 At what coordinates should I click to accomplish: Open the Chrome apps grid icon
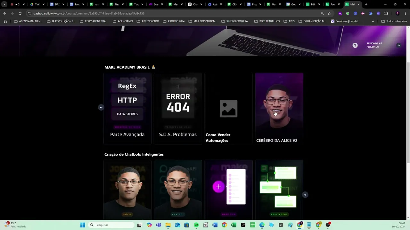pyautogui.click(x=5, y=21)
